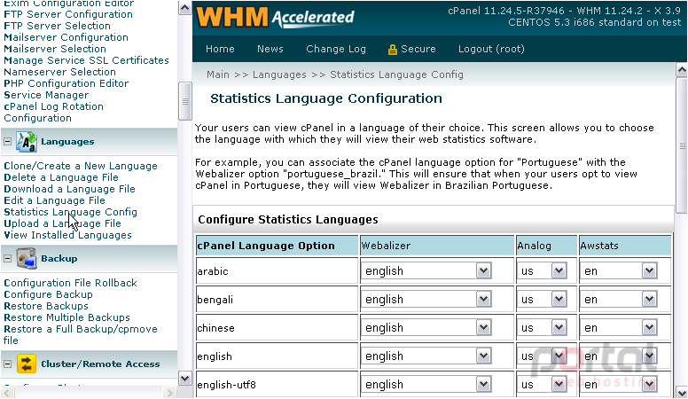Image resolution: width=688 pixels, height=399 pixels.
Task: Open FTP Server Selection
Action: tap(57, 26)
